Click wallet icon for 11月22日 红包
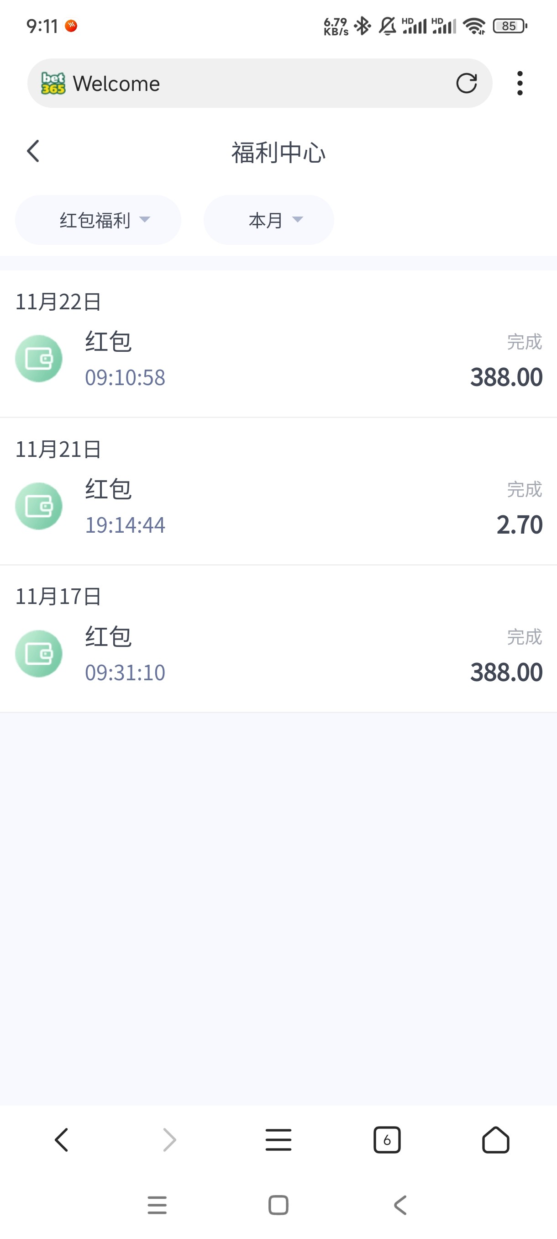This screenshot has height=1239, width=557. (x=39, y=359)
